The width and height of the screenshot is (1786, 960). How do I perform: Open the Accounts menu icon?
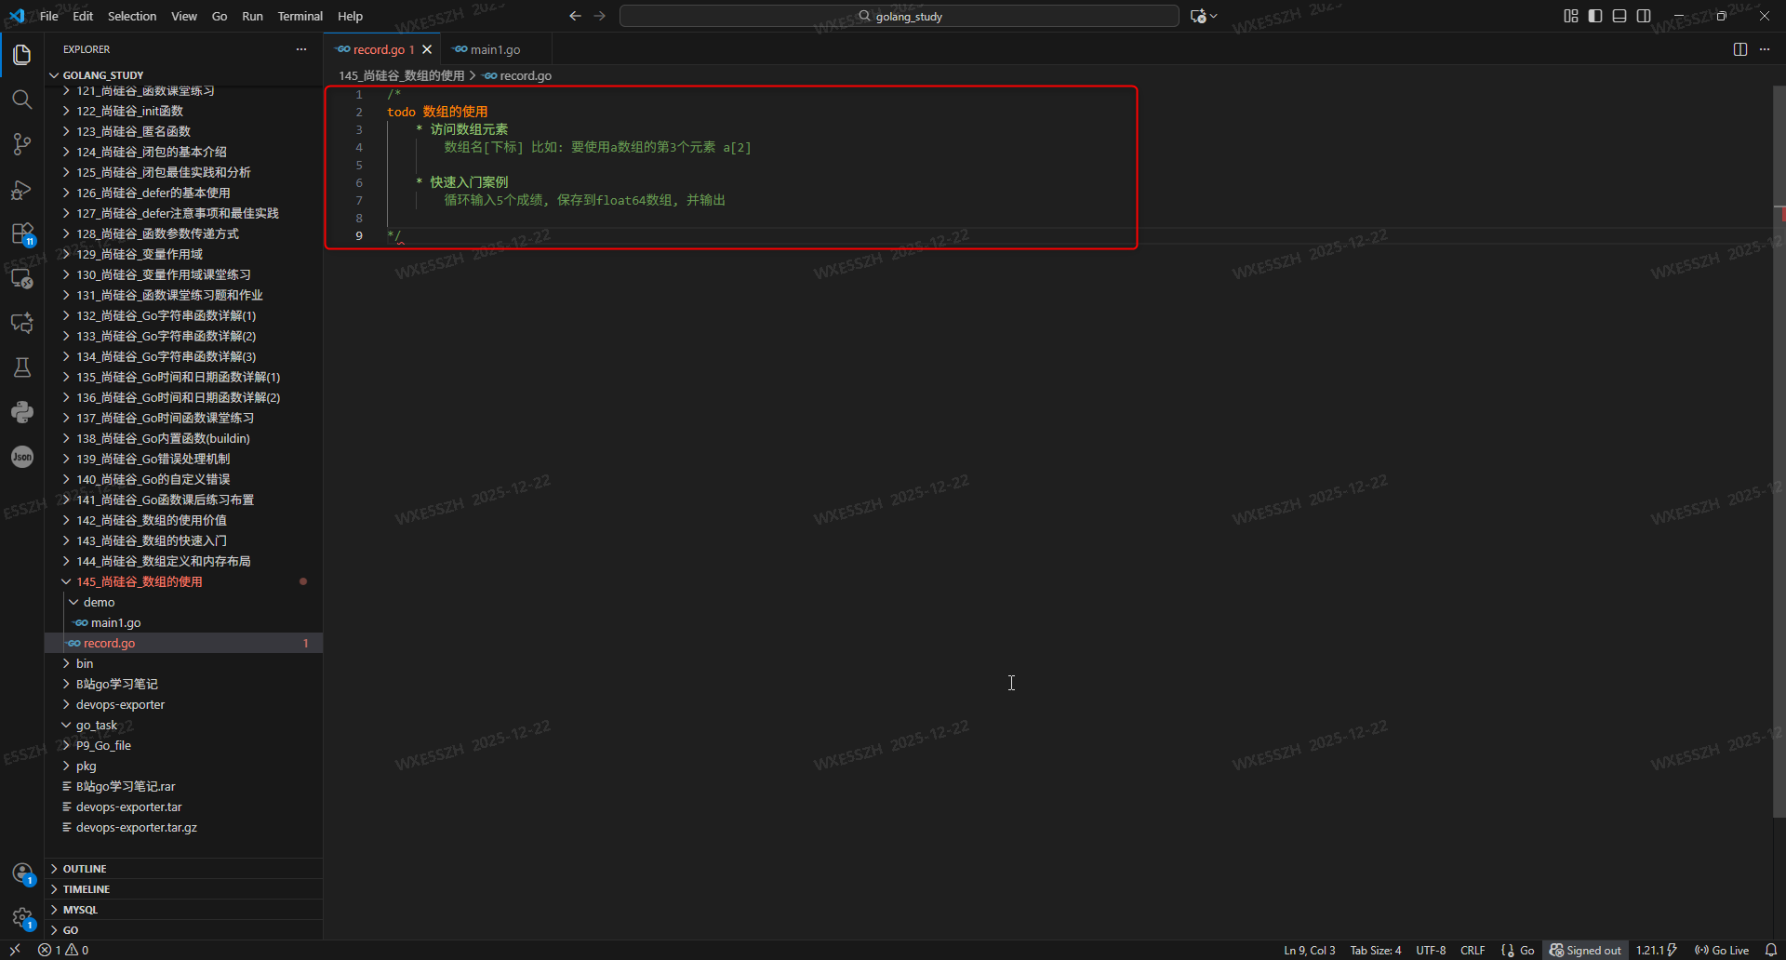[x=22, y=873]
